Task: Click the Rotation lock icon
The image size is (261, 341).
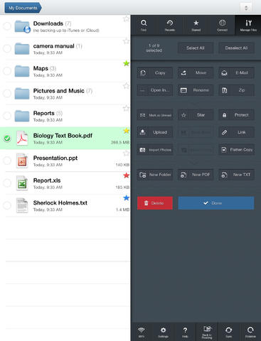Action: coord(250,332)
